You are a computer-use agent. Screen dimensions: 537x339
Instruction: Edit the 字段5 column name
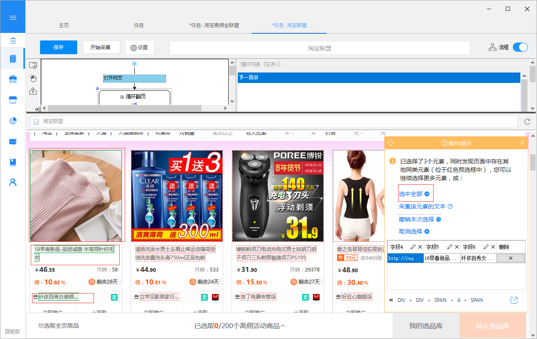(x=450, y=247)
